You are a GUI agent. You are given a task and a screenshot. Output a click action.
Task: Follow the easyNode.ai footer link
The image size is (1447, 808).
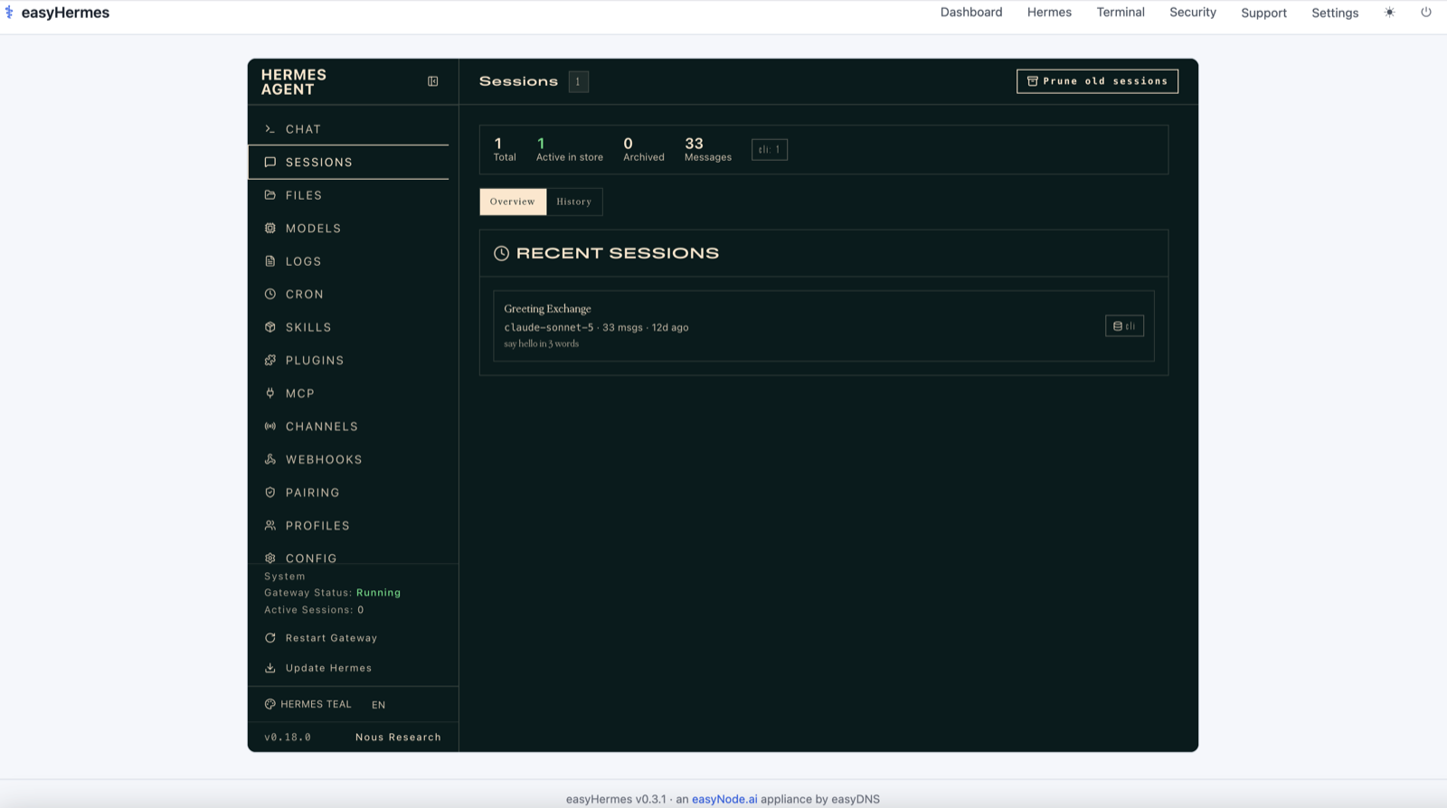tap(724, 799)
